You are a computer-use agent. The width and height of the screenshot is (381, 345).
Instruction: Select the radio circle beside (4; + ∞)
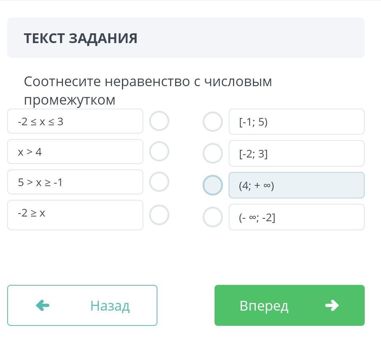(213, 185)
